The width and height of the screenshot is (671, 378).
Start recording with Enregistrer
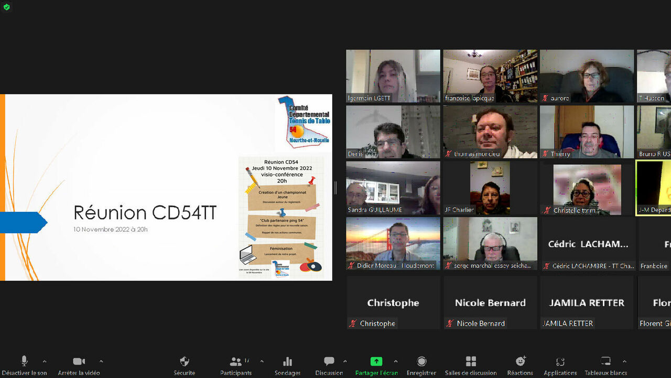point(421,365)
